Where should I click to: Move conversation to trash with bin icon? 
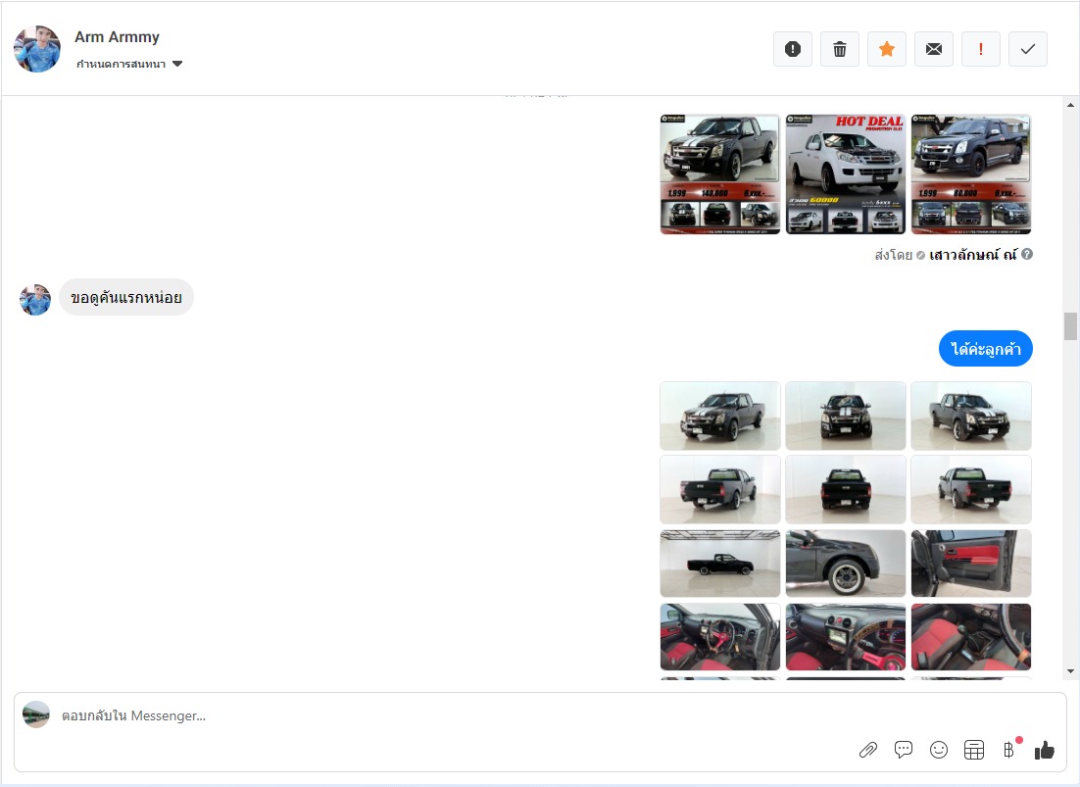tap(840, 49)
